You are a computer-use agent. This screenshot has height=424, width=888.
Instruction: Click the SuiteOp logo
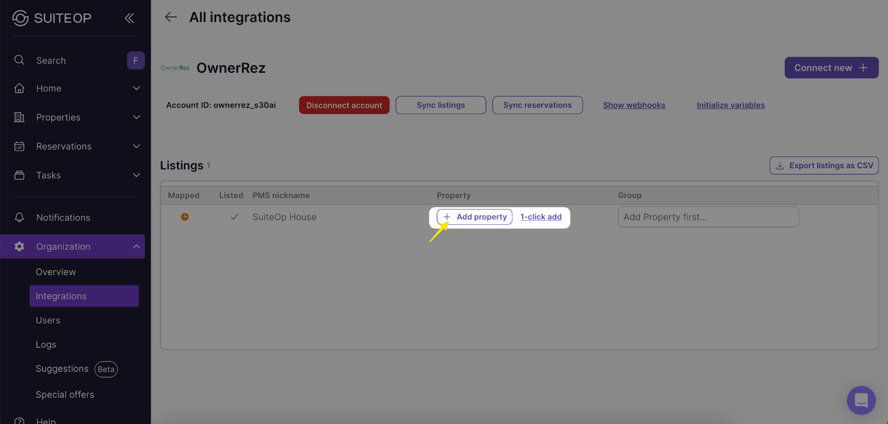(52, 18)
